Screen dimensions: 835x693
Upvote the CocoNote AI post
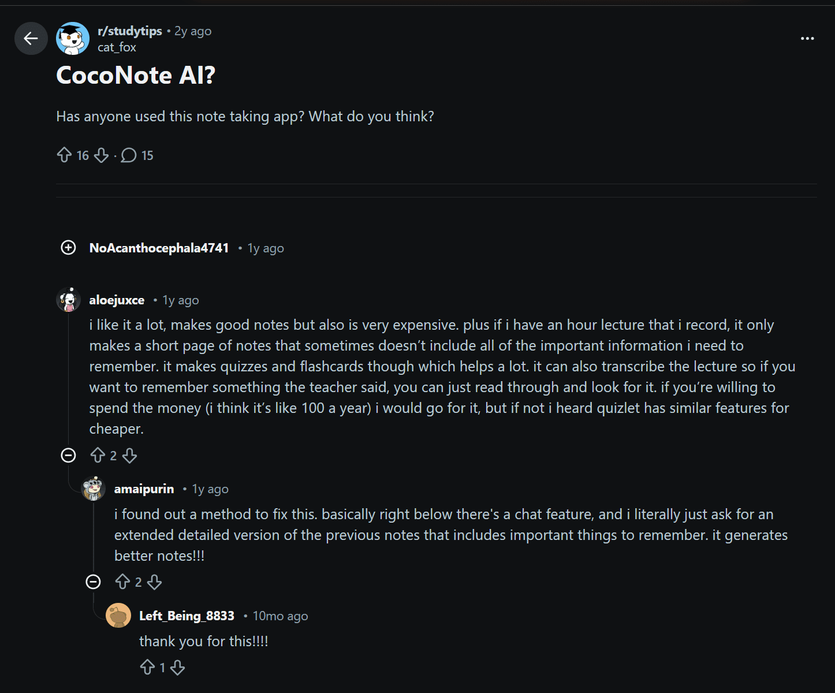[x=65, y=155]
